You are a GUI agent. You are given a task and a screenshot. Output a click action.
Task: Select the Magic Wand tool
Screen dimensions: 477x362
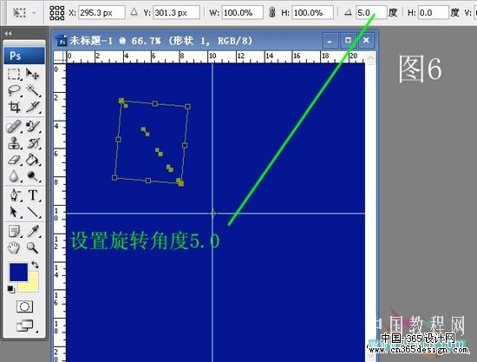tap(32, 90)
